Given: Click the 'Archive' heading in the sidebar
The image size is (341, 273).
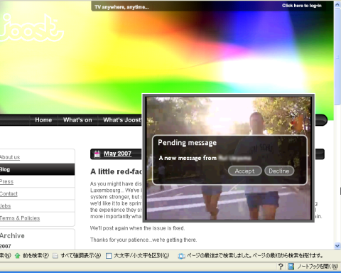Looking at the screenshot, I should 12,236.
